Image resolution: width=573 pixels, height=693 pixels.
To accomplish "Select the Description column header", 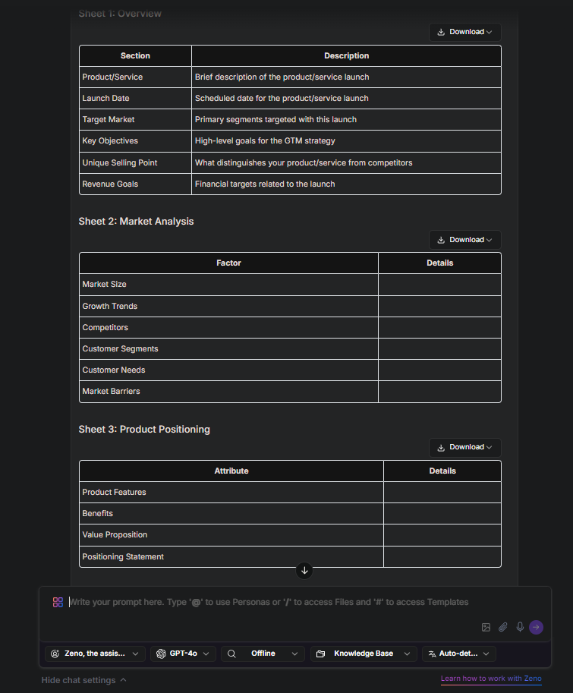I will (x=346, y=55).
